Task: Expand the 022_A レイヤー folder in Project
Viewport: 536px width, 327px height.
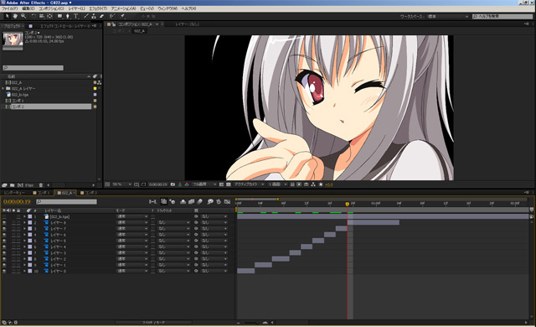Action: pyautogui.click(x=3, y=88)
